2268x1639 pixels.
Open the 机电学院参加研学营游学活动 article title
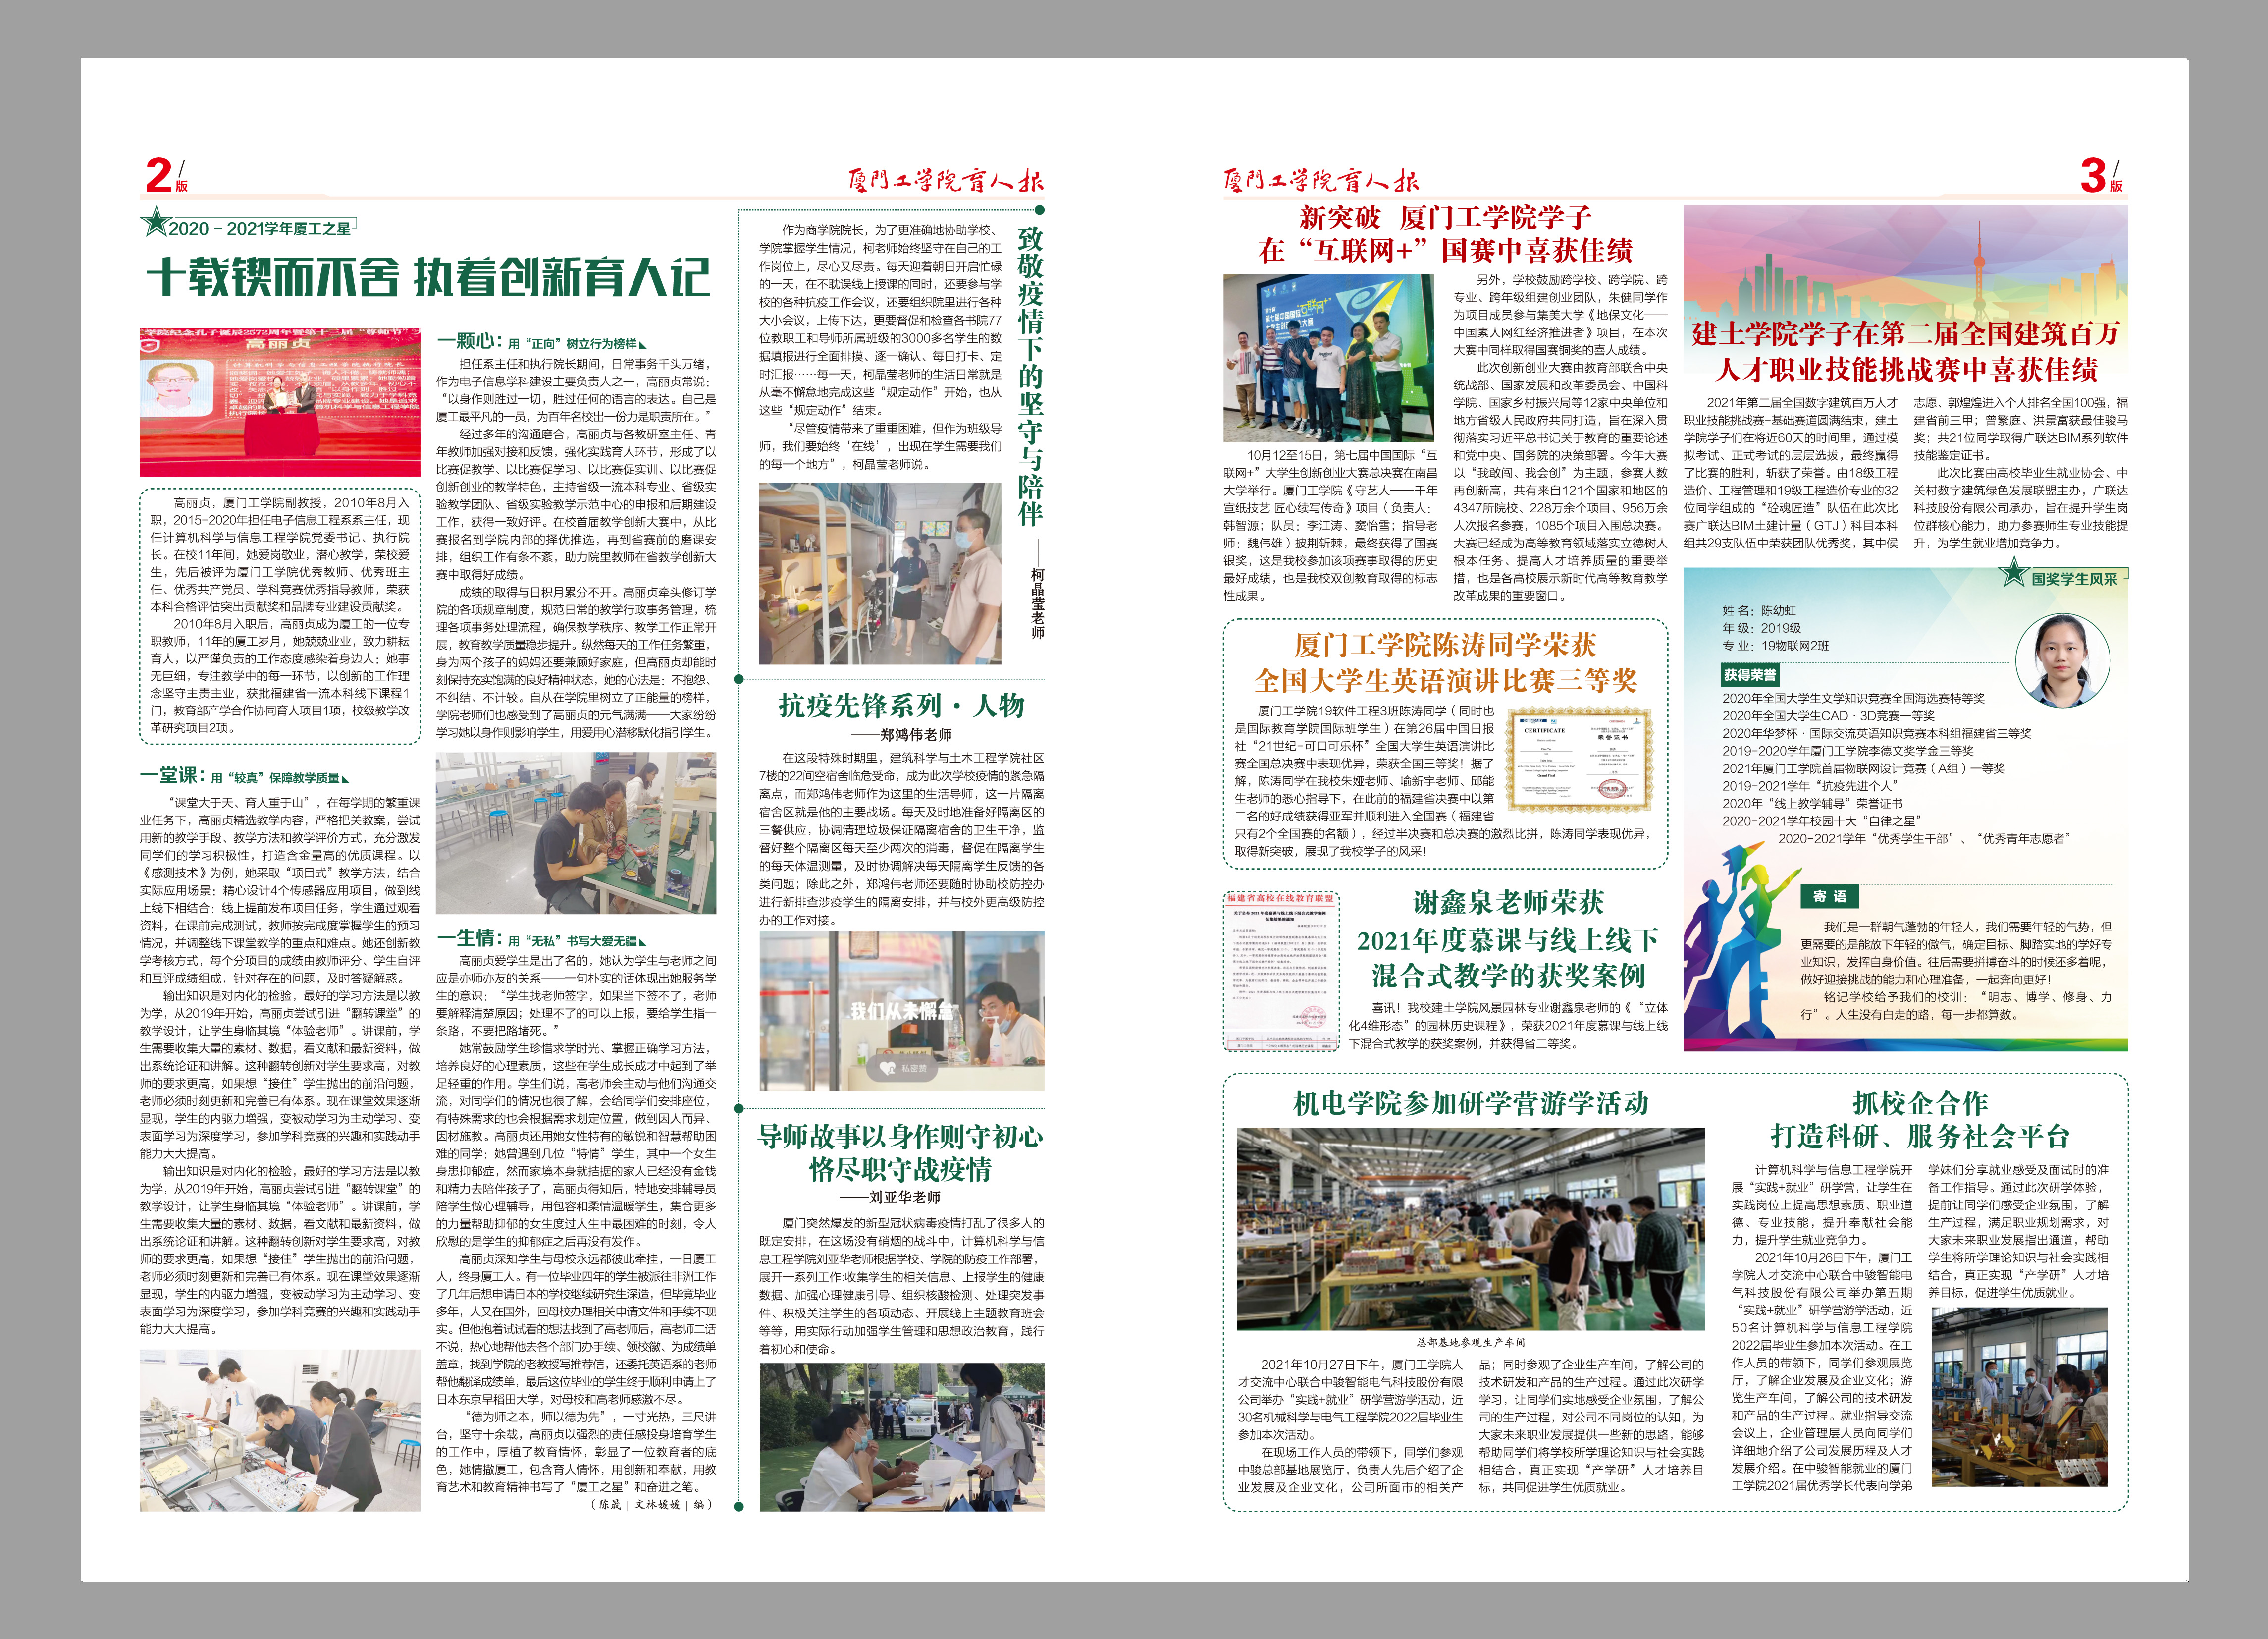tap(1470, 1103)
